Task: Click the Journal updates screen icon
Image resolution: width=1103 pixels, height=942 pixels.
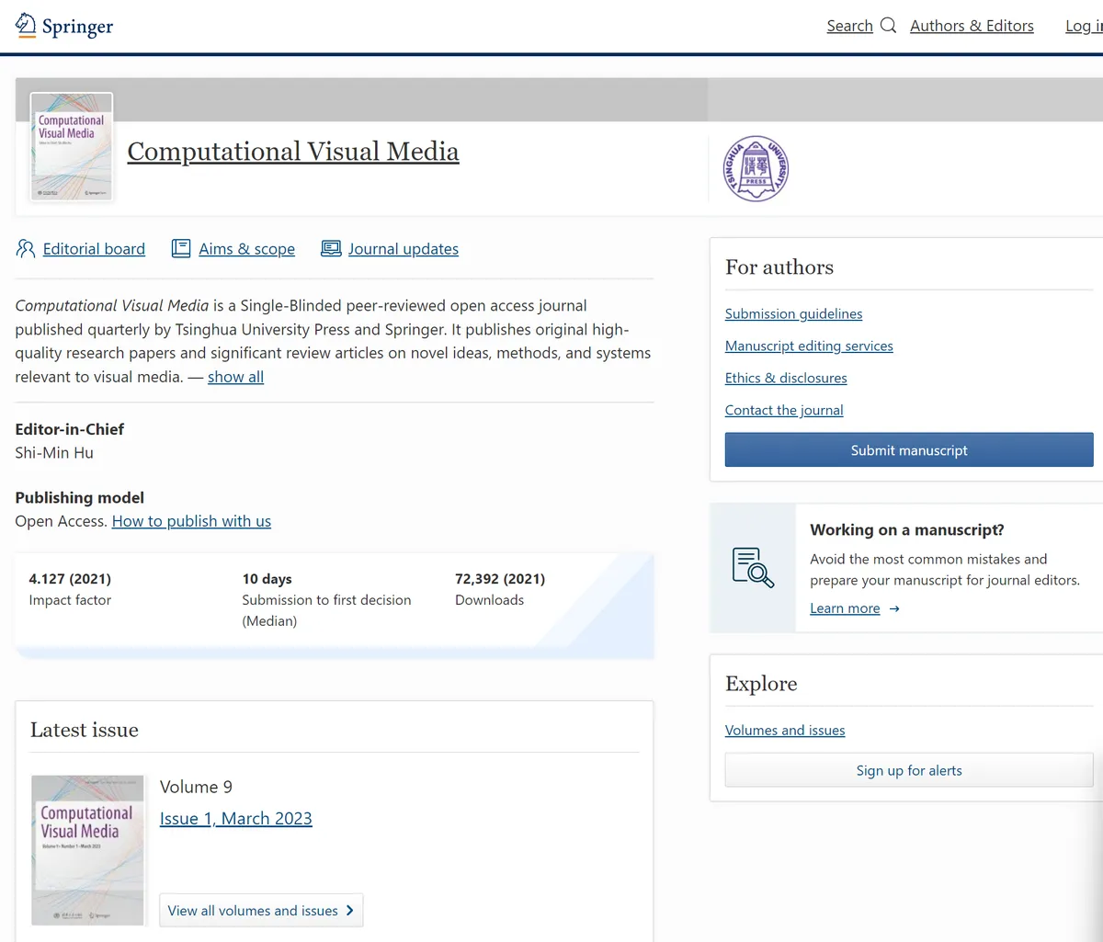Action: [x=331, y=249]
